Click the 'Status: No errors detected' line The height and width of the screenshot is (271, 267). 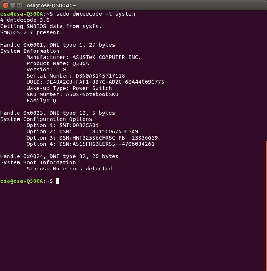69,169
